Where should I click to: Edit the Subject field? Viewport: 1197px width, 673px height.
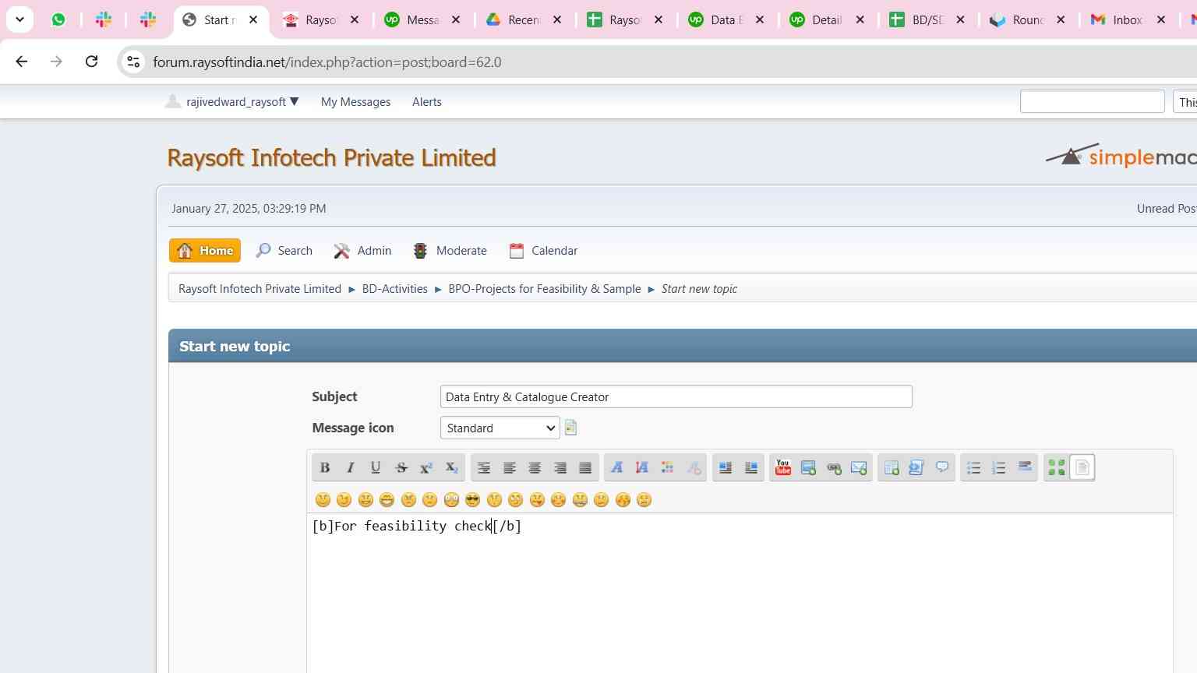click(x=676, y=396)
